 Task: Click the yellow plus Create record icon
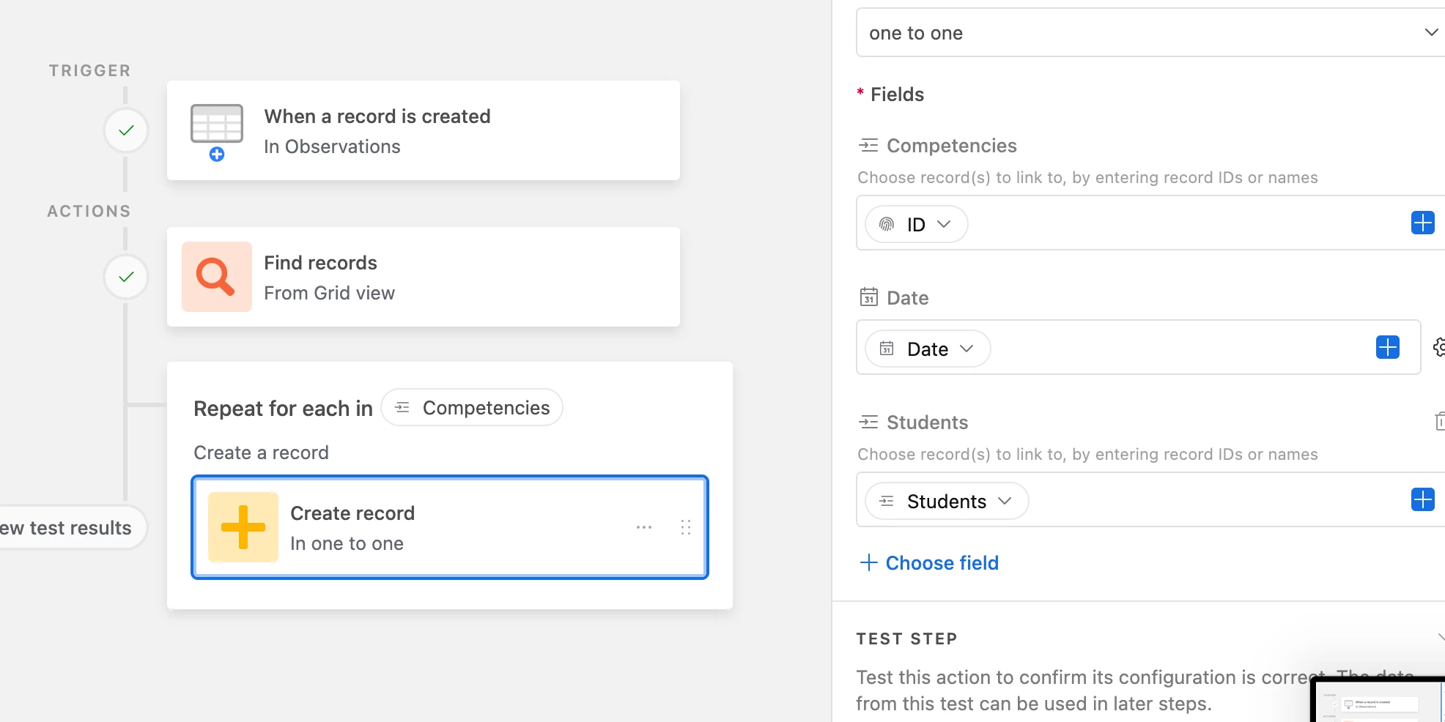pos(243,527)
